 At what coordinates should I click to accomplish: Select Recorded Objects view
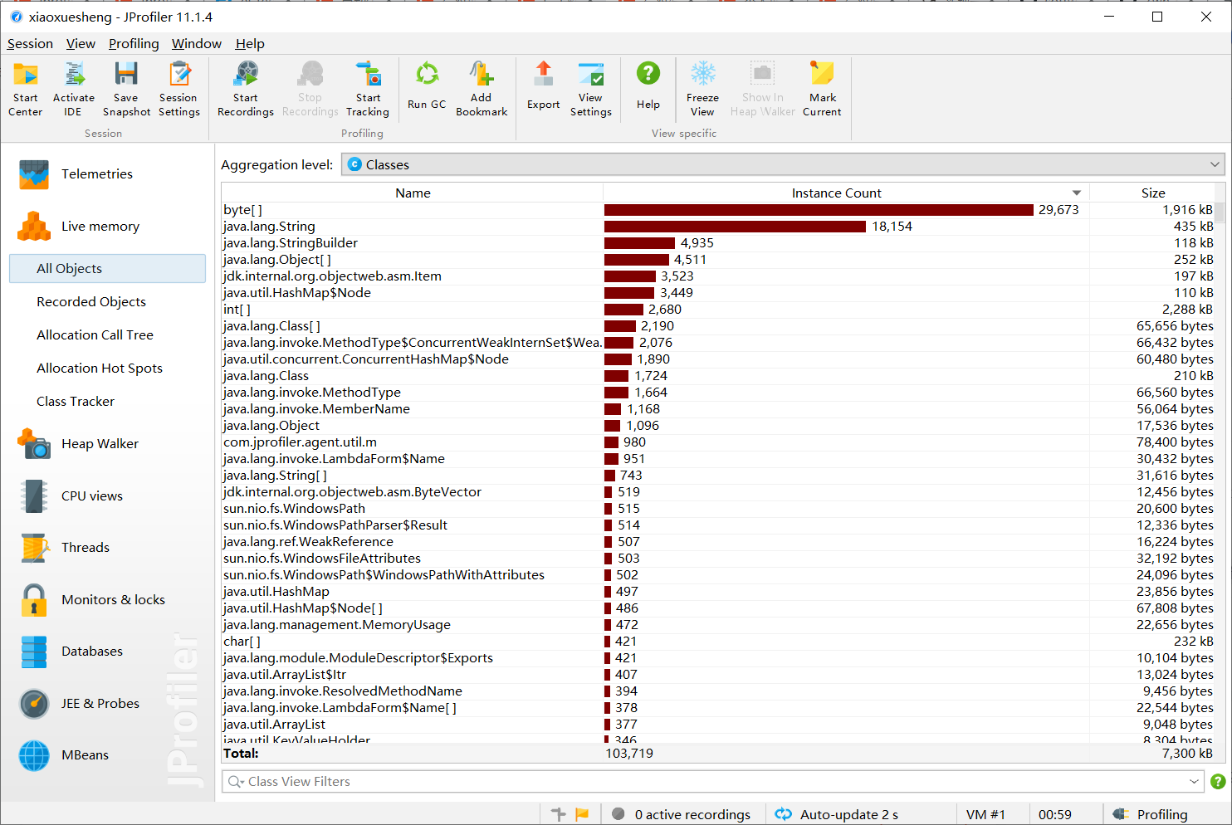pos(91,302)
